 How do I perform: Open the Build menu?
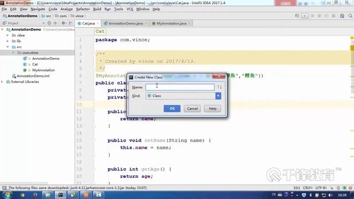click(x=97, y=9)
